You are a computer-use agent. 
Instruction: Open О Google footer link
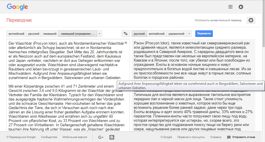pos(166,137)
